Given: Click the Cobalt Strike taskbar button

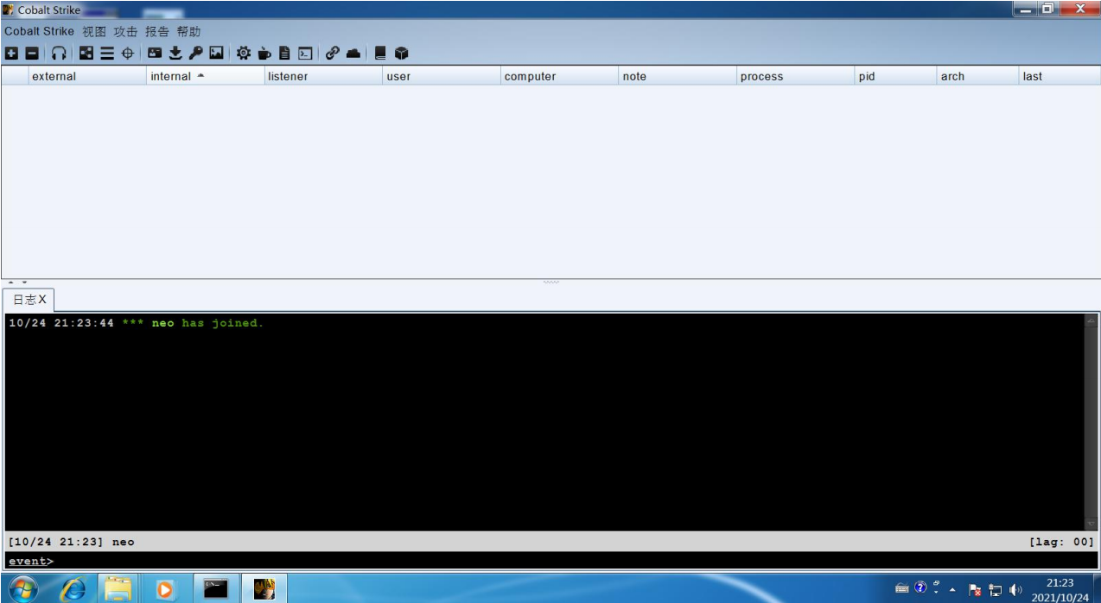Looking at the screenshot, I should 264,589.
